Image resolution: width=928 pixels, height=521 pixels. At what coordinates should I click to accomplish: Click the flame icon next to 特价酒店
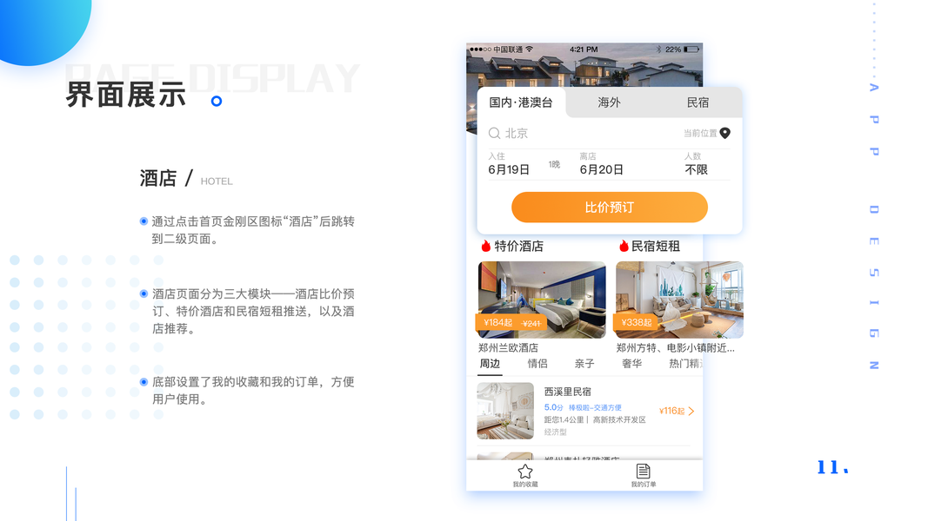(486, 246)
